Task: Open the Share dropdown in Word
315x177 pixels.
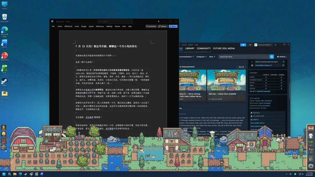Action: point(173,26)
